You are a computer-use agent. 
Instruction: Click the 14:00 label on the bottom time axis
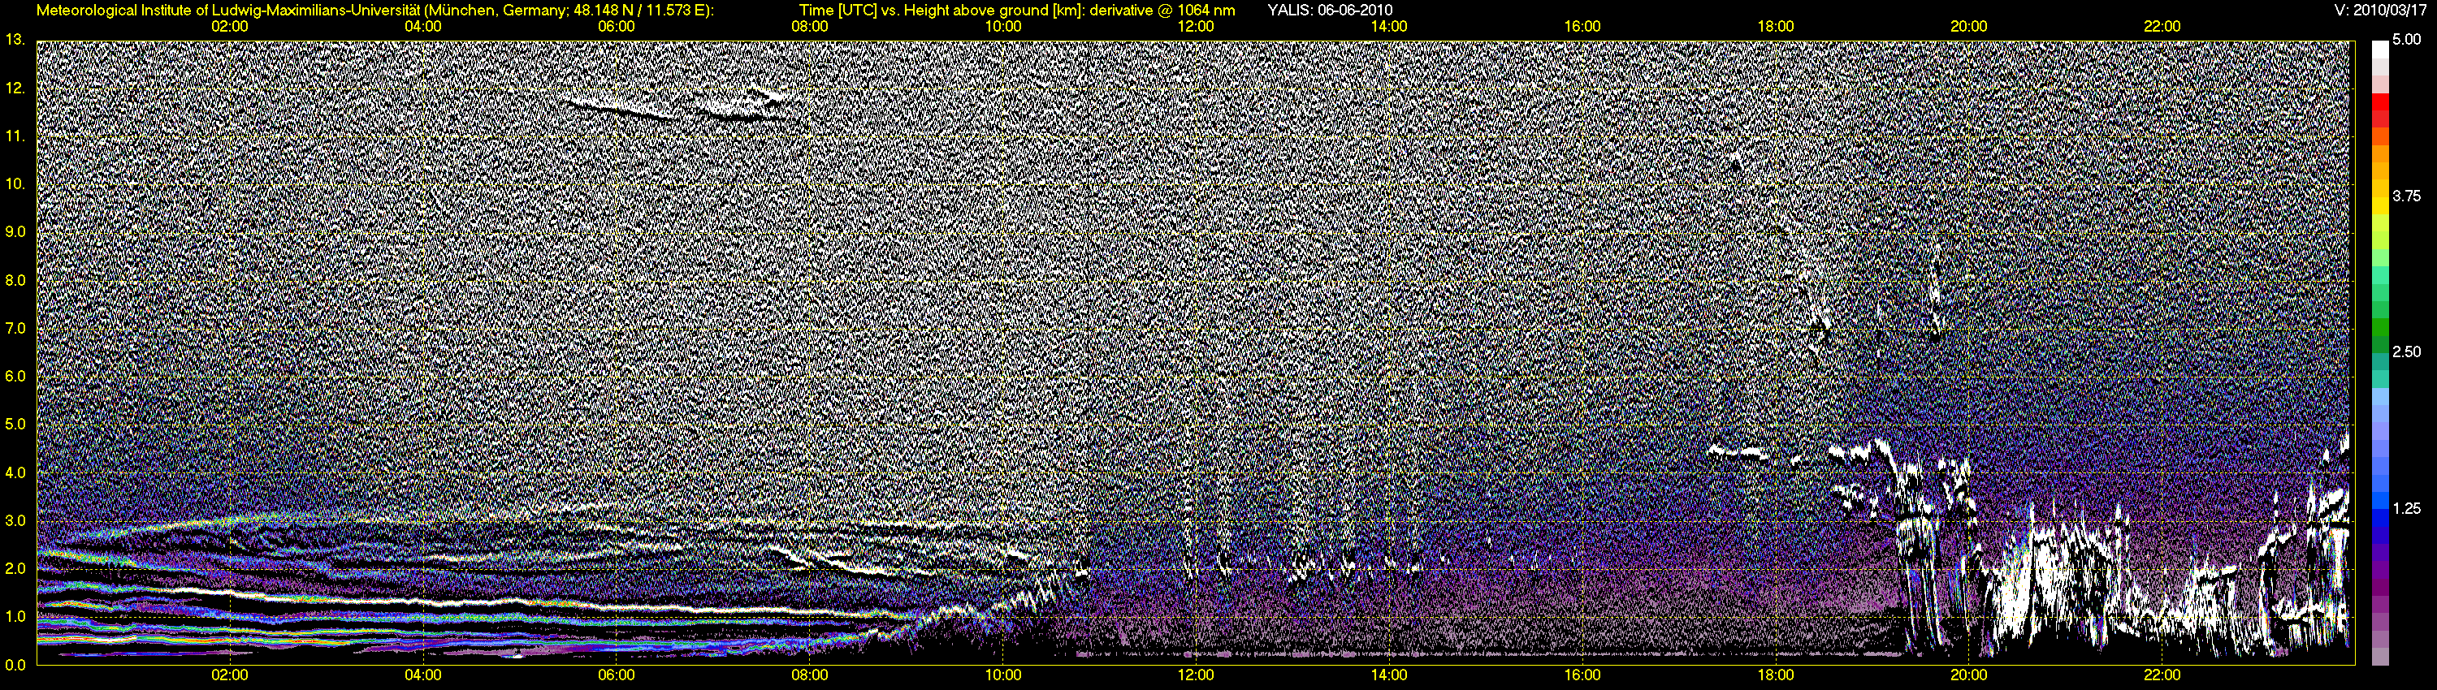coord(1389,676)
